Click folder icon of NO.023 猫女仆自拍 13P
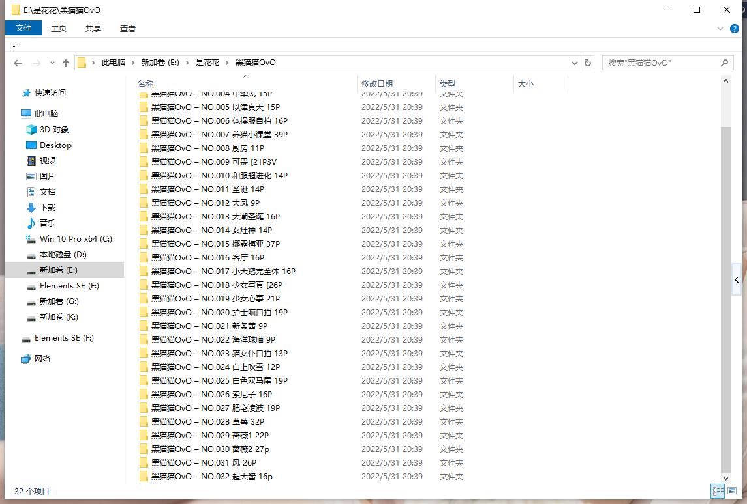 (144, 354)
